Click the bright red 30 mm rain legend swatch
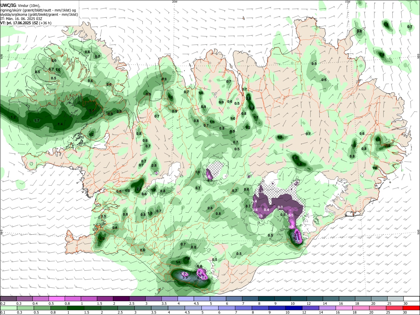The image size is (420, 315). coord(411,308)
